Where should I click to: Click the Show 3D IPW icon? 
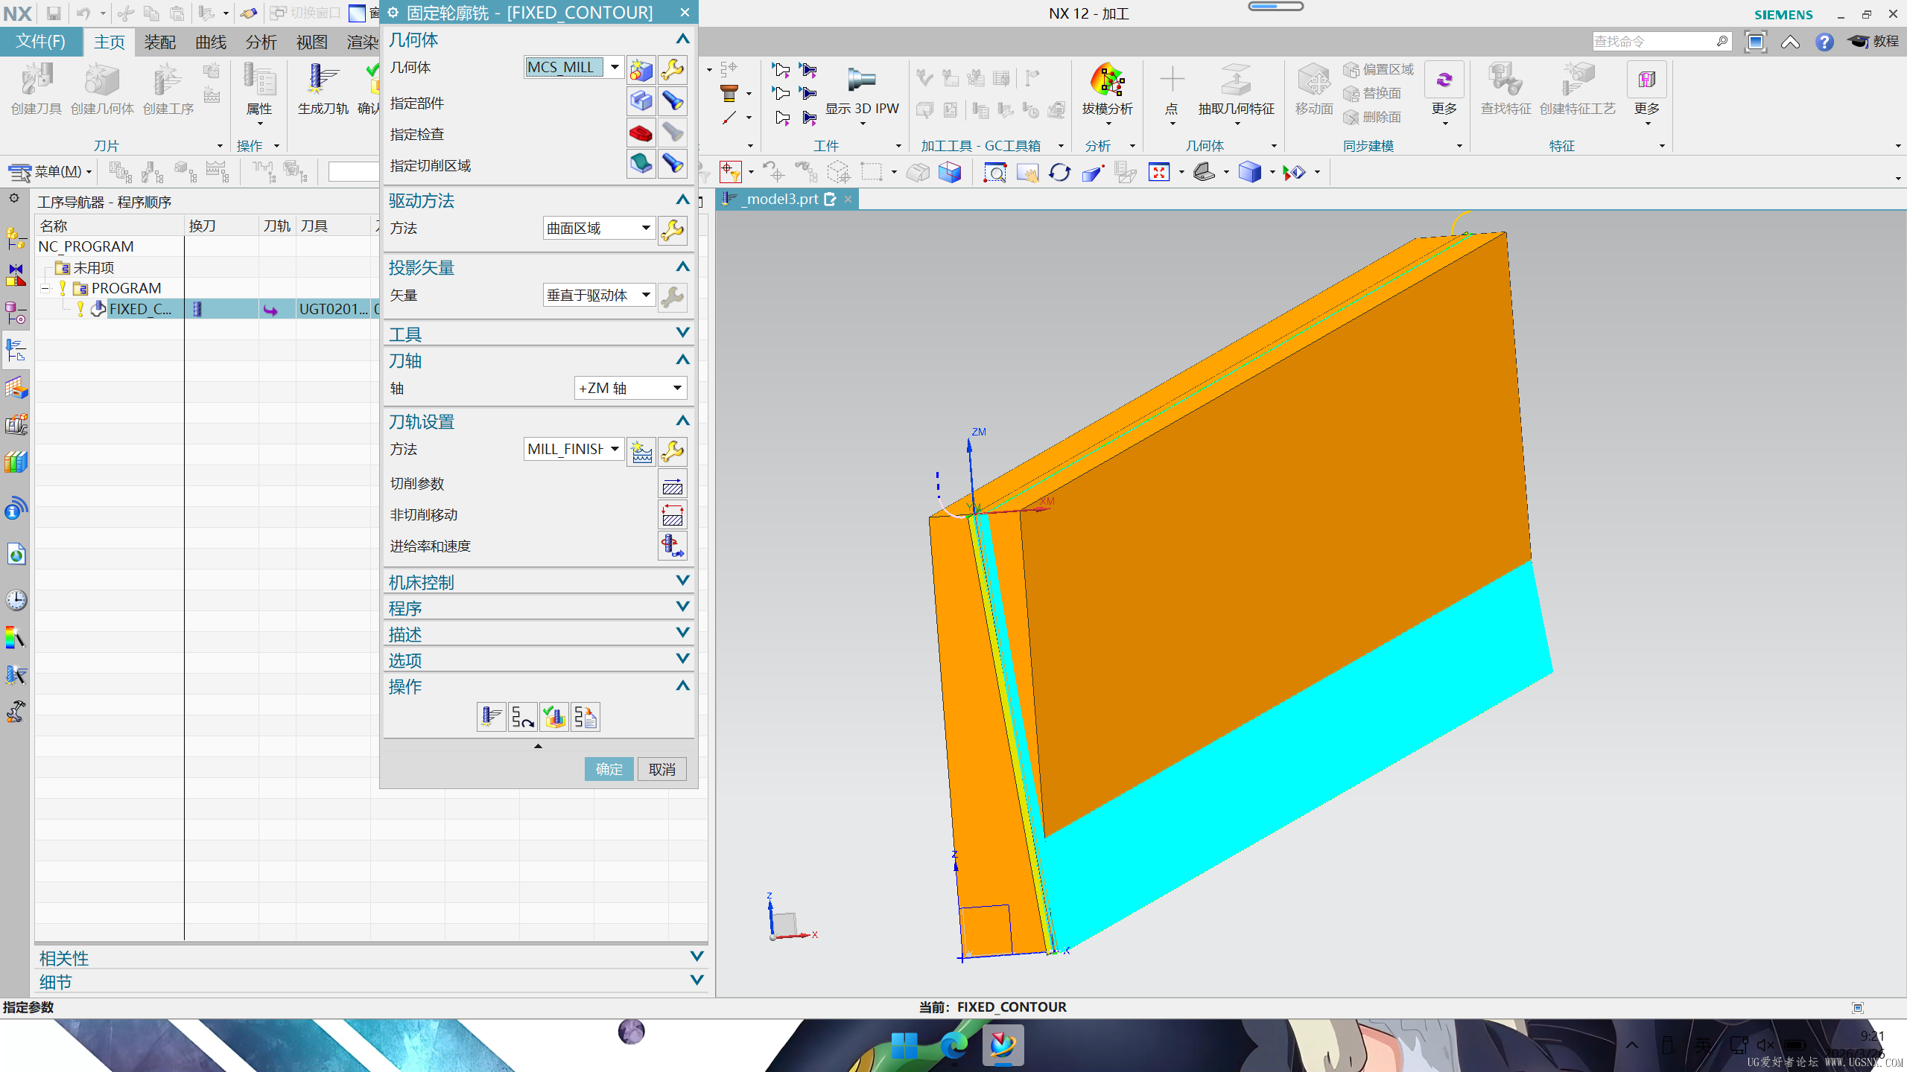861,80
